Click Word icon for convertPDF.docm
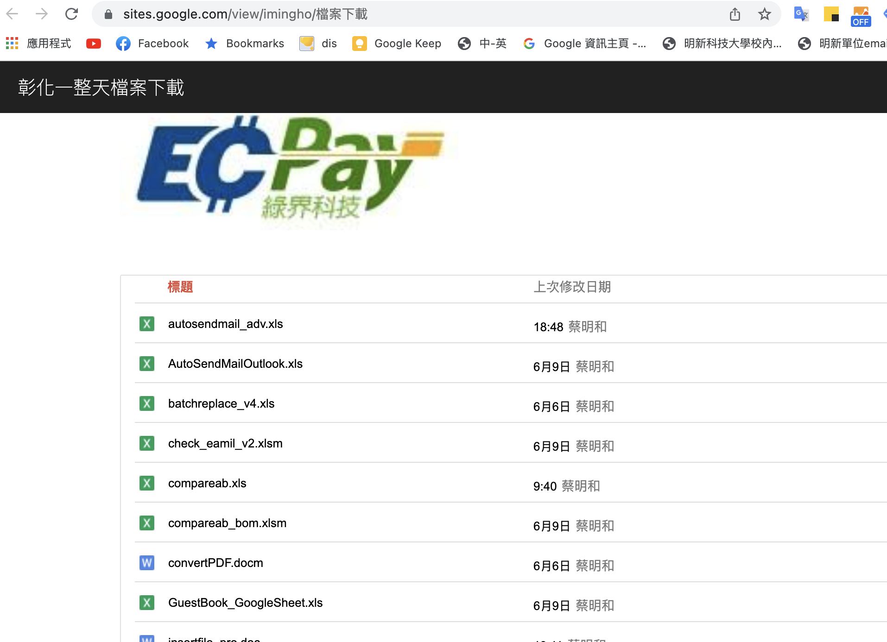 click(147, 563)
